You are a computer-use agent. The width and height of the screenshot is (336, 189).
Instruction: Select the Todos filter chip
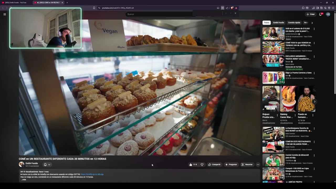pos(266,23)
